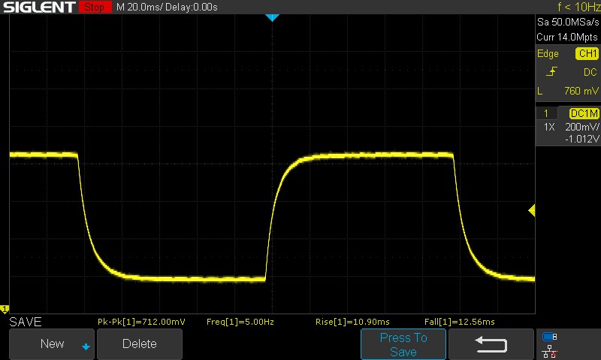The height and width of the screenshot is (360, 601).
Task: Click Press To Save button
Action: (x=403, y=344)
